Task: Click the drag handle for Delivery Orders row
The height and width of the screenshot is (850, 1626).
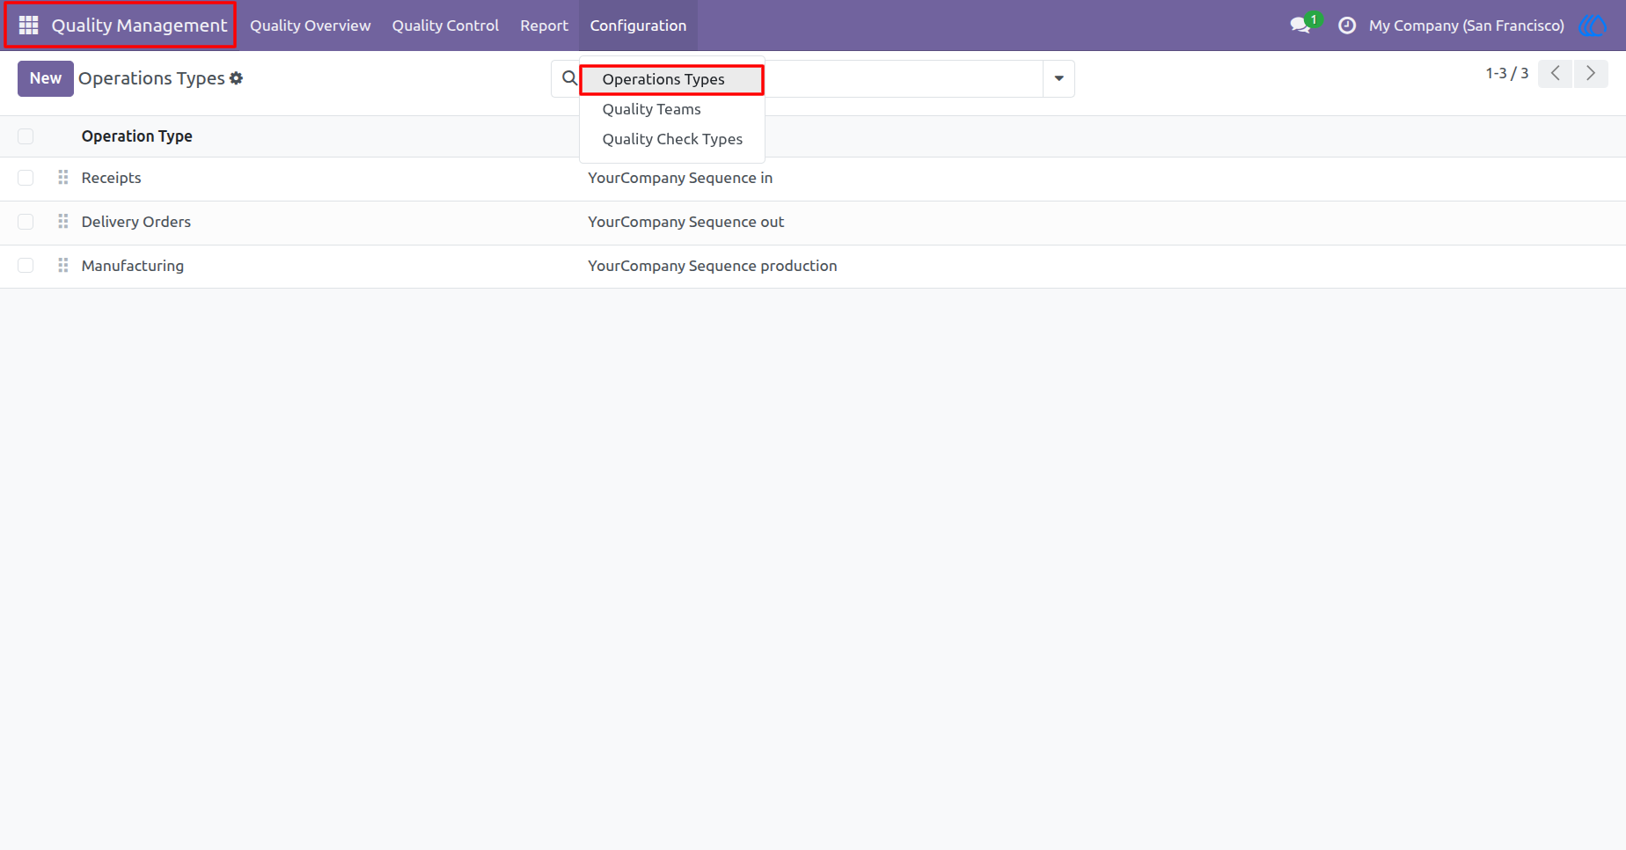Action: pos(62,222)
